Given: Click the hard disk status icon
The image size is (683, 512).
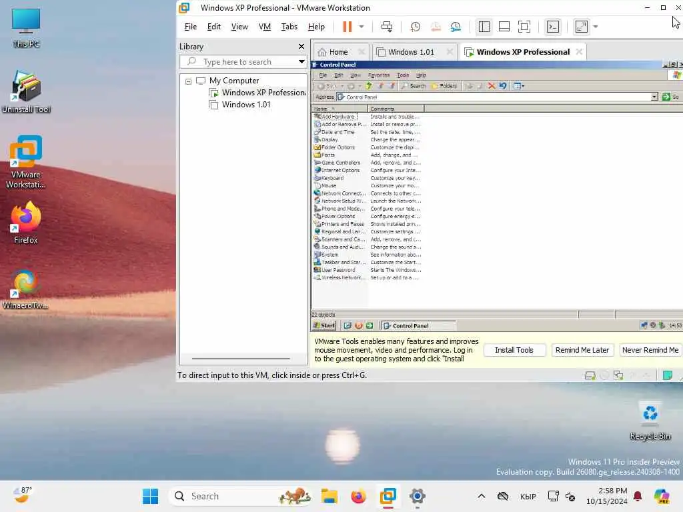Looking at the screenshot, I should pos(590,375).
